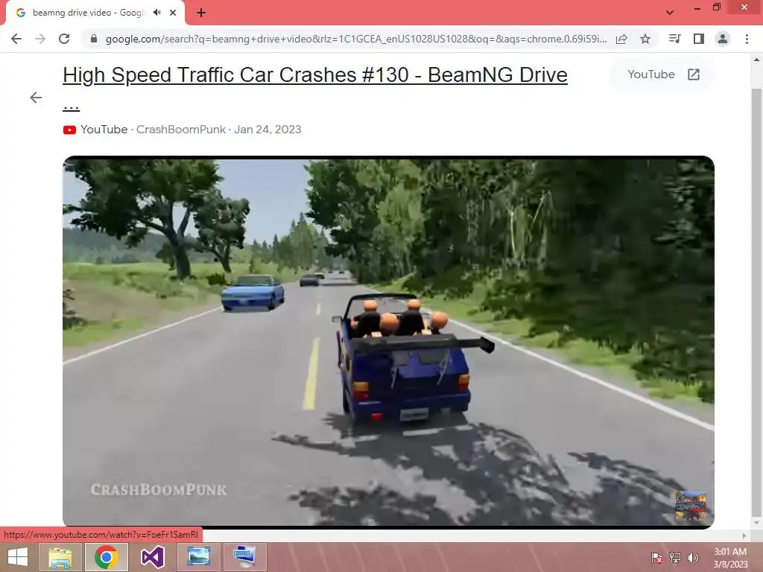
Task: Click CrashBoomPunk channel name text
Action: pyautogui.click(x=180, y=130)
